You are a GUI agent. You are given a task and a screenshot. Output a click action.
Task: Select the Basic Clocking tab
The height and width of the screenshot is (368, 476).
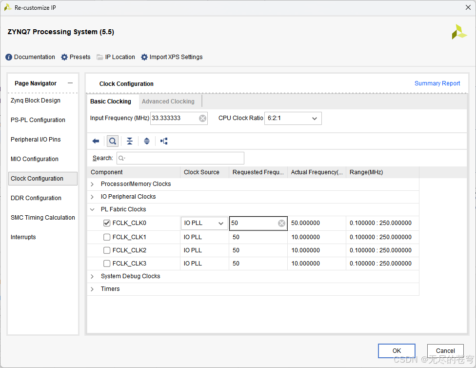pyautogui.click(x=111, y=102)
